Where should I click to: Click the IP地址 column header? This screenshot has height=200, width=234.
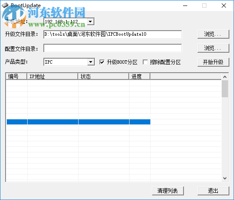point(53,76)
